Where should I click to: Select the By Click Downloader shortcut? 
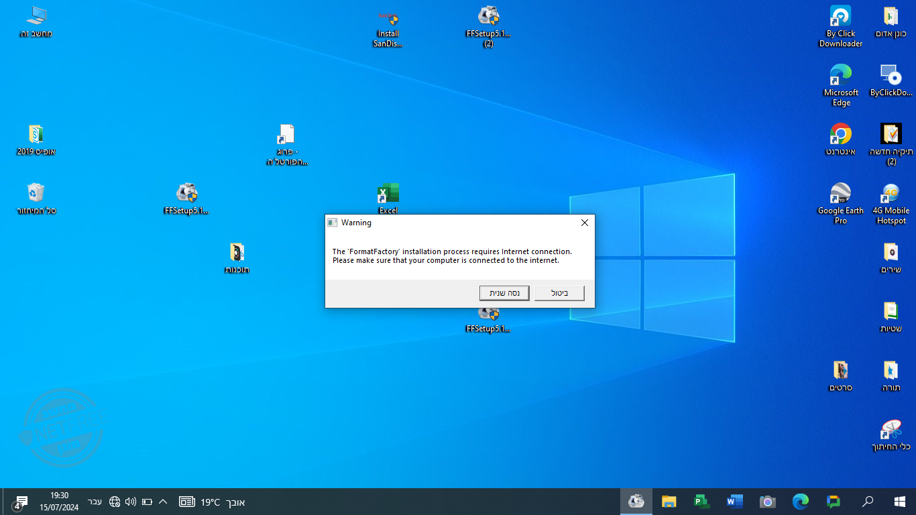[x=841, y=27]
